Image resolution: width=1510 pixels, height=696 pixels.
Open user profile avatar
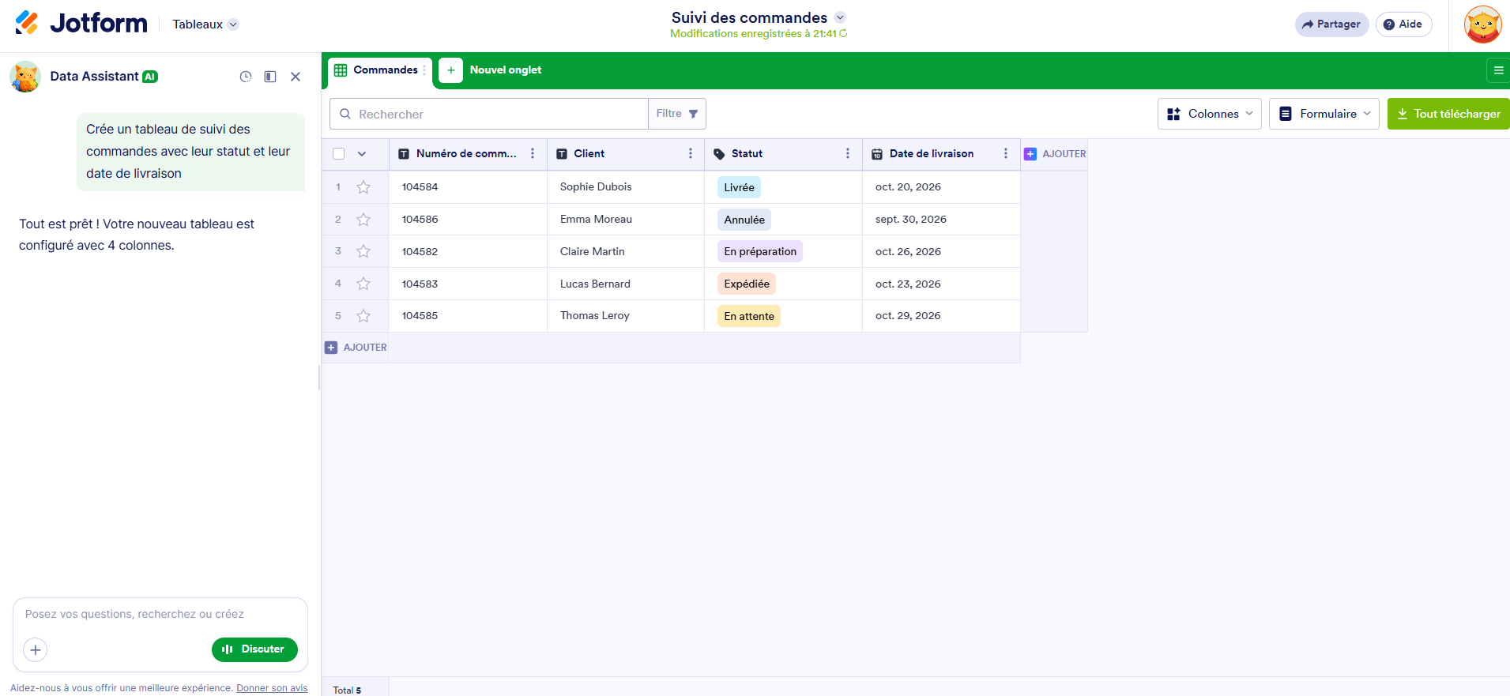[1483, 24]
